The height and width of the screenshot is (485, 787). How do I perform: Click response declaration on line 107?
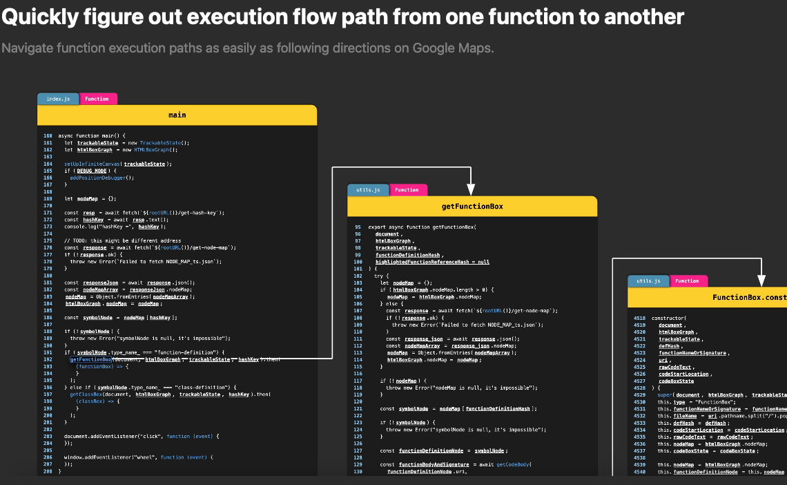(416, 311)
